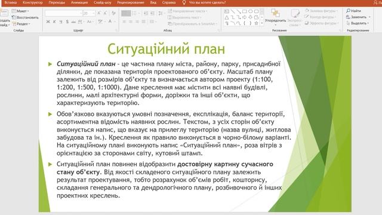Open character spacing (AV) options
Screen dimensions: 382x215
[x=81, y=21]
